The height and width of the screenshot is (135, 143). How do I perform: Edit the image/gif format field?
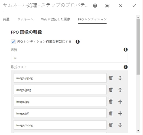point(60,113)
